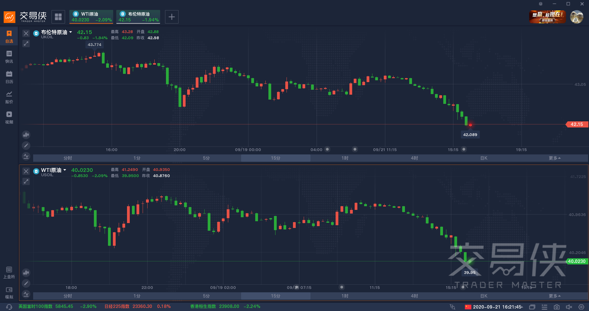Viewport: 589px width, 311px height.
Task: Click the grid layout icon in top bar
Action: coord(58,17)
